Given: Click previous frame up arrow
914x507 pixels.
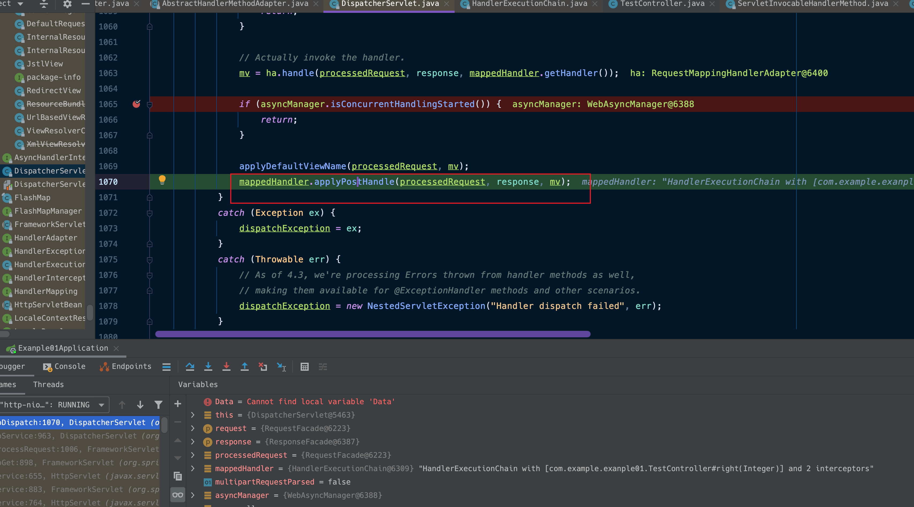Looking at the screenshot, I should (x=122, y=404).
